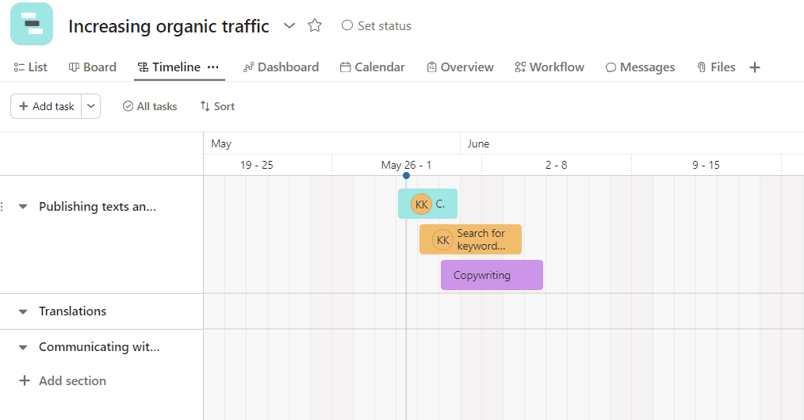
Task: Open the Dashboard tab
Action: [x=281, y=67]
